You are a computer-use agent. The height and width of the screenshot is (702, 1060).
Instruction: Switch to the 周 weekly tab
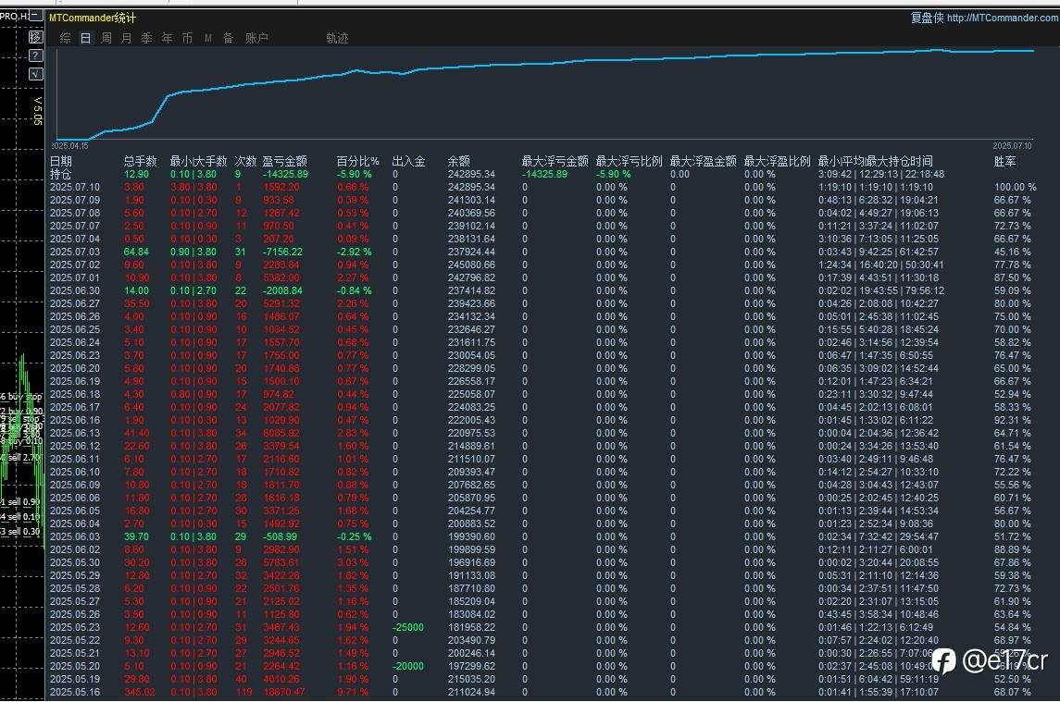point(106,39)
